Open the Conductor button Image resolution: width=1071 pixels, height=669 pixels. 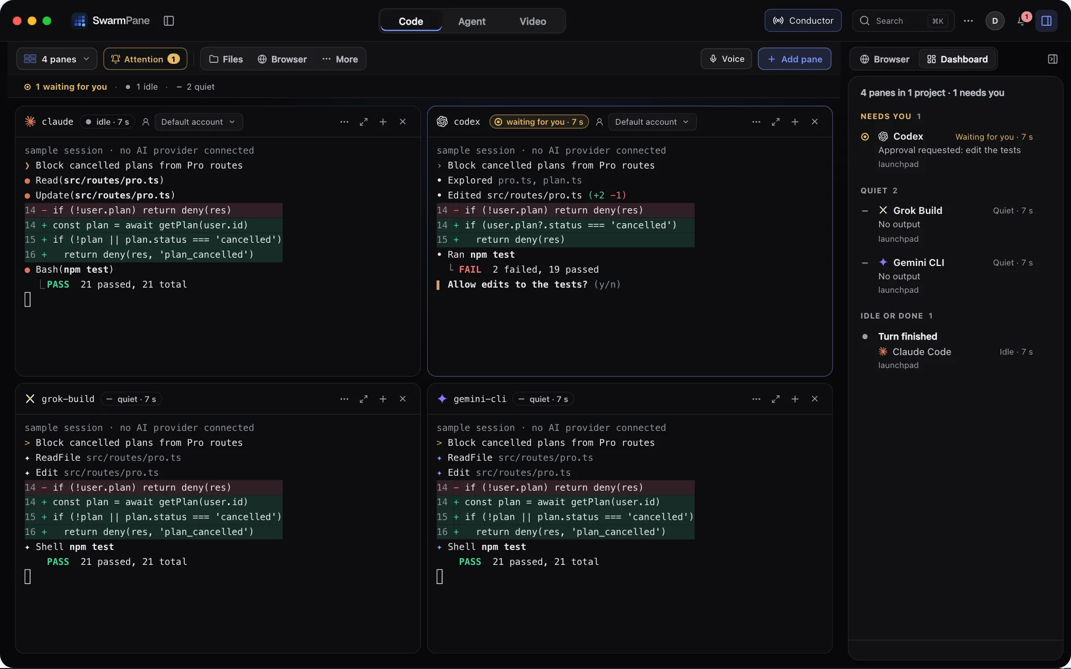point(803,21)
